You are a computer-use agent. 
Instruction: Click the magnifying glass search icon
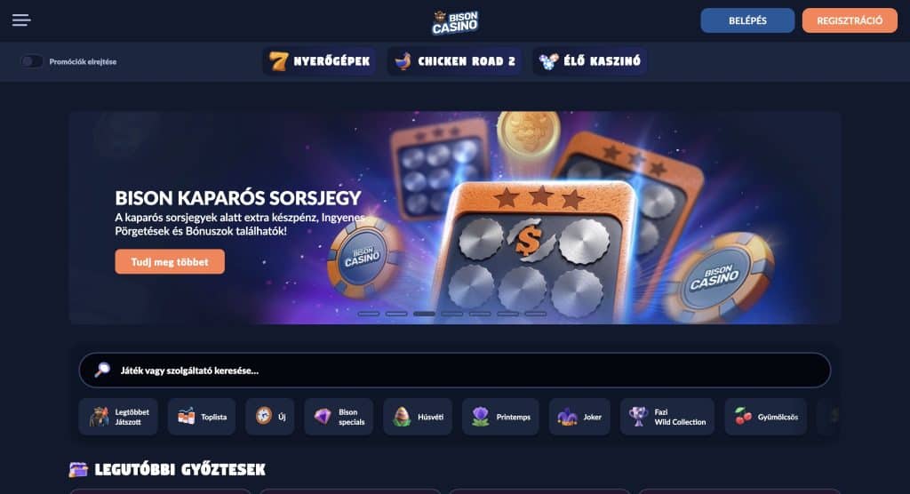click(103, 370)
